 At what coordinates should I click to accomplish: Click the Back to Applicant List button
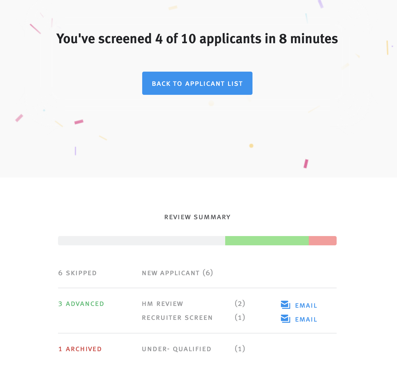[197, 83]
